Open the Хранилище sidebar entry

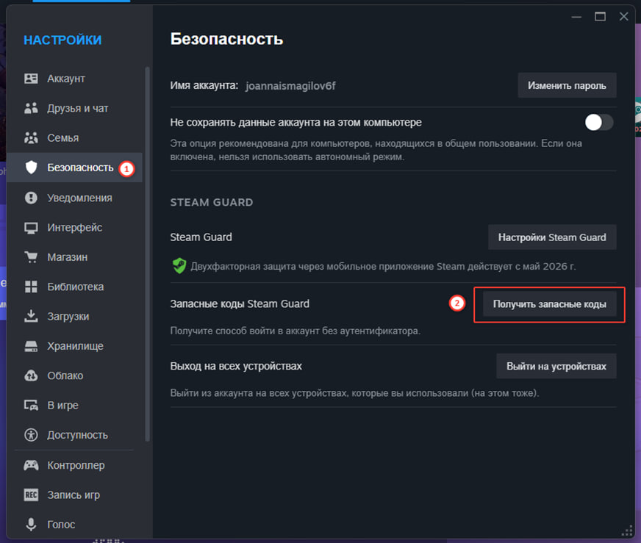click(x=74, y=346)
